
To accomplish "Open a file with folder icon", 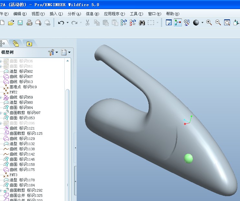I will (11, 23).
